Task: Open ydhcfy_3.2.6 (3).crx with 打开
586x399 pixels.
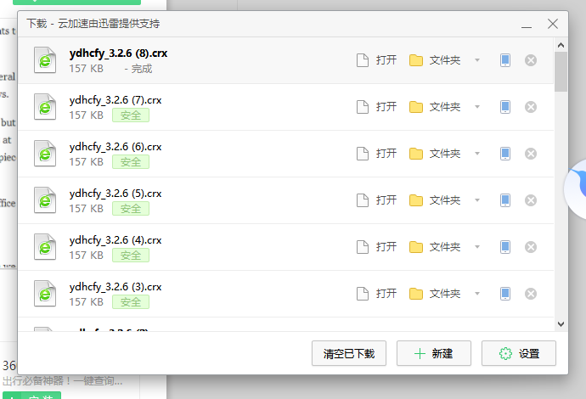Action: [376, 294]
